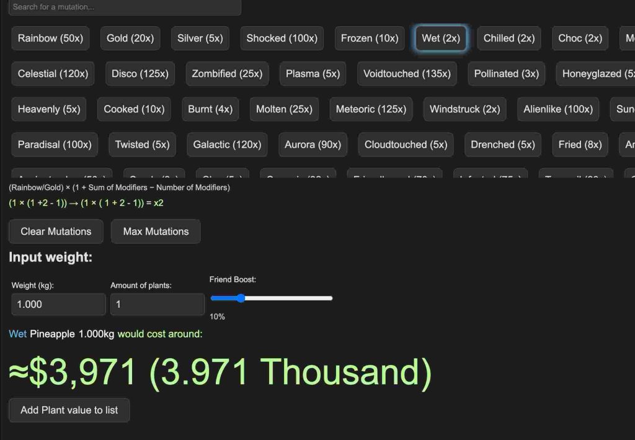
Task: Click the Friend Boost slider handle
Action: tap(241, 299)
